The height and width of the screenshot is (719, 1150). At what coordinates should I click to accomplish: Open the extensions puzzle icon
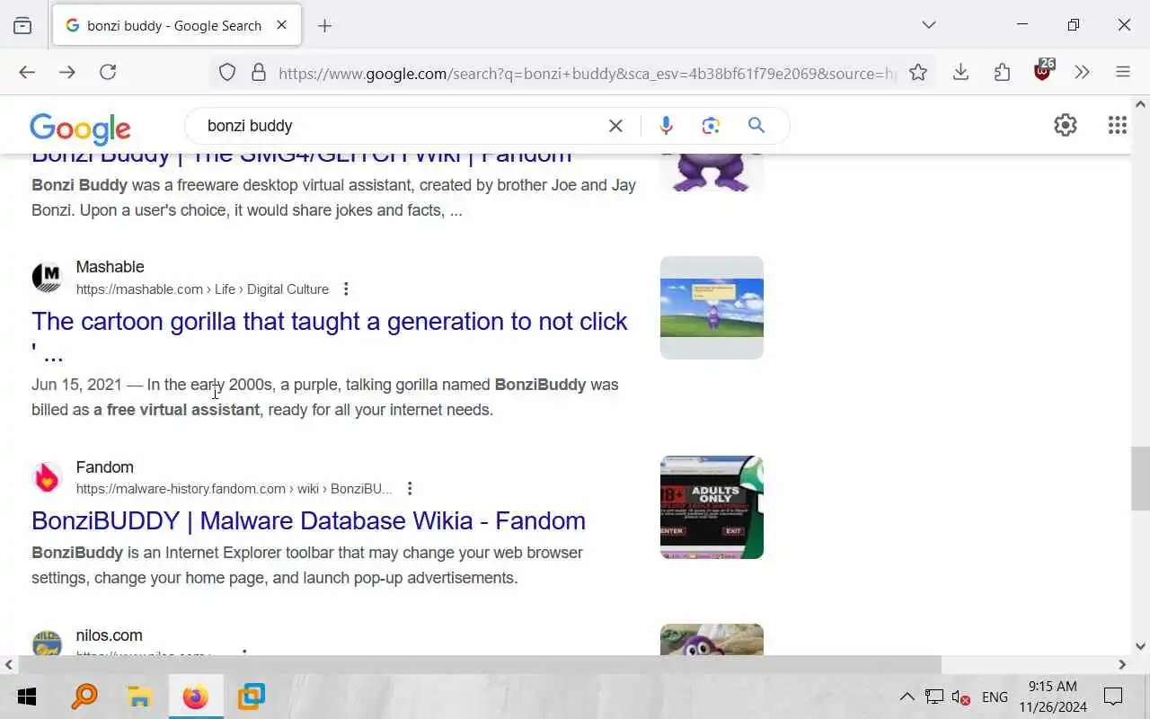point(1002,72)
